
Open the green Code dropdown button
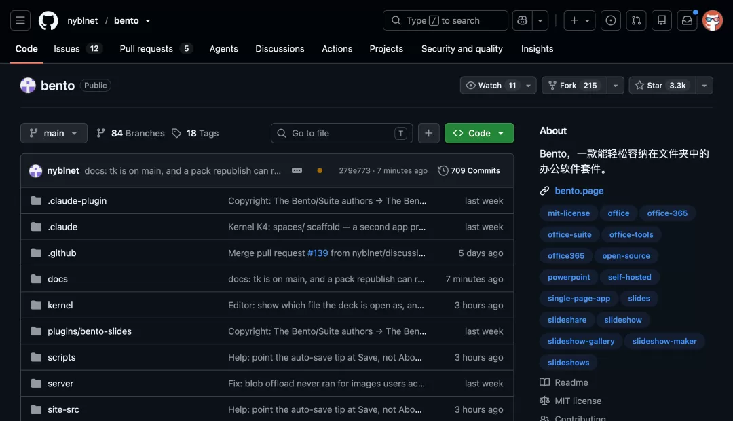[479, 133]
